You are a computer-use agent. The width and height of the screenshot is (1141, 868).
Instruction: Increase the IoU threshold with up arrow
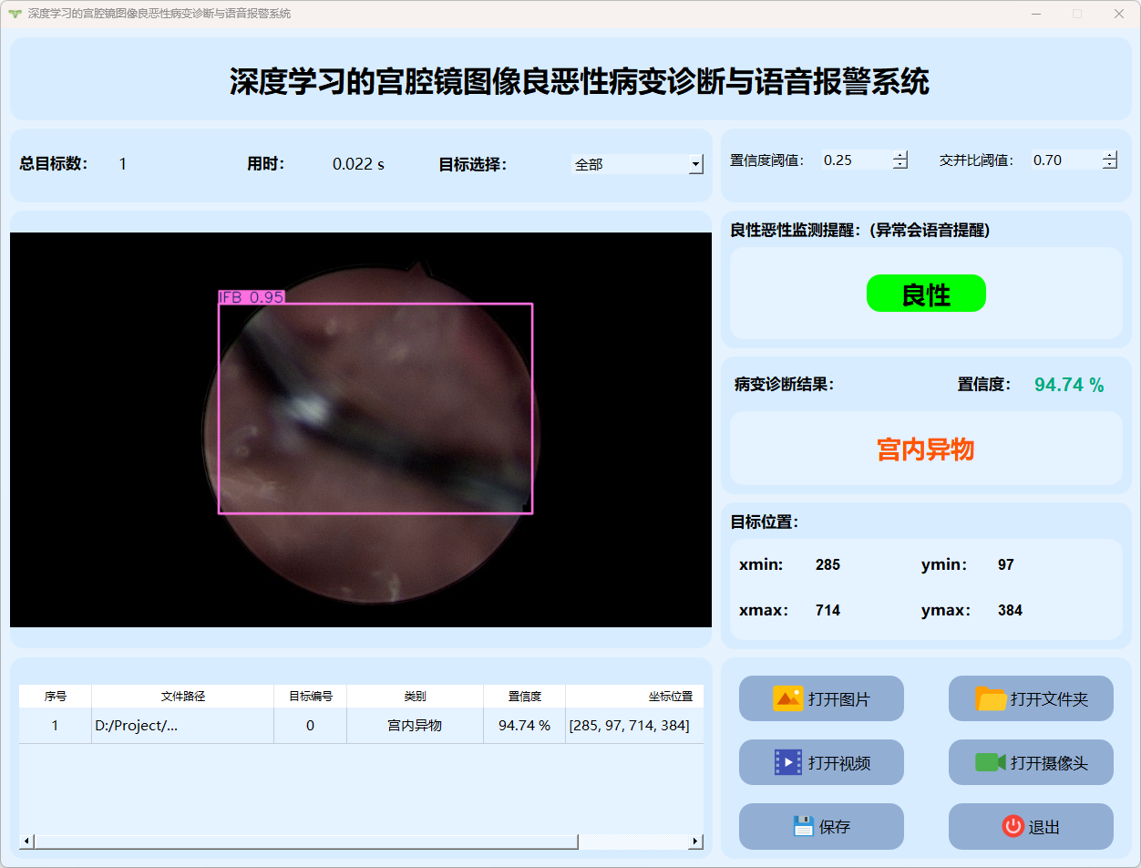coord(1109,155)
